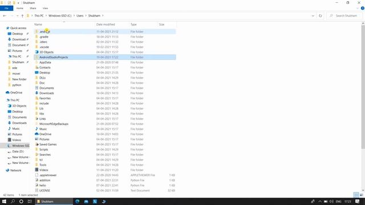Select the 3D Objects folder icon
The width and height of the screenshot is (365, 205).
[x=36, y=52]
